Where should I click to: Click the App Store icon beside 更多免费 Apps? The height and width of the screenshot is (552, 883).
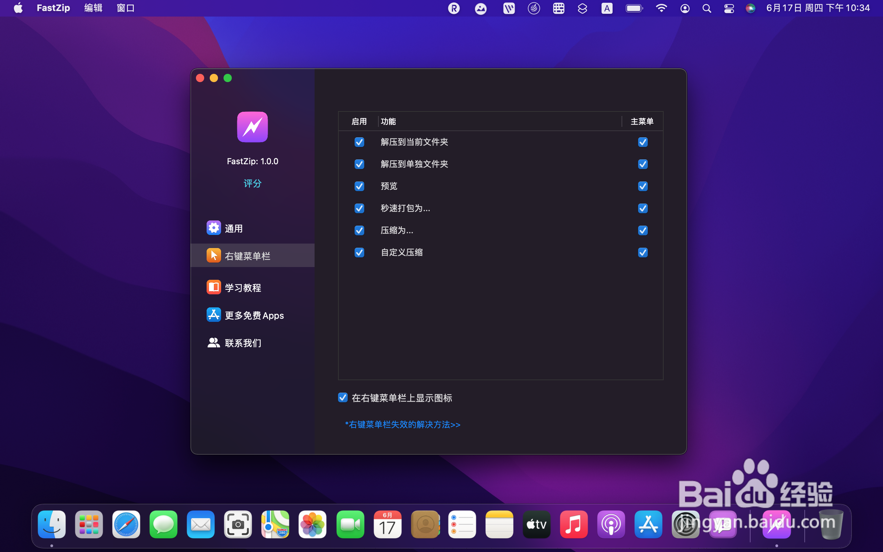pos(214,315)
